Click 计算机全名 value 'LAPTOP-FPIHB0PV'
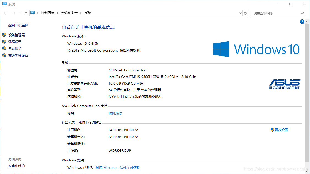Image resolution: width=310 pixels, height=174 pixels. pyautogui.click(x=123, y=137)
